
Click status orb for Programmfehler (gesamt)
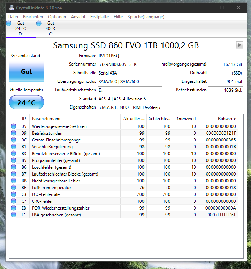pos(14,160)
